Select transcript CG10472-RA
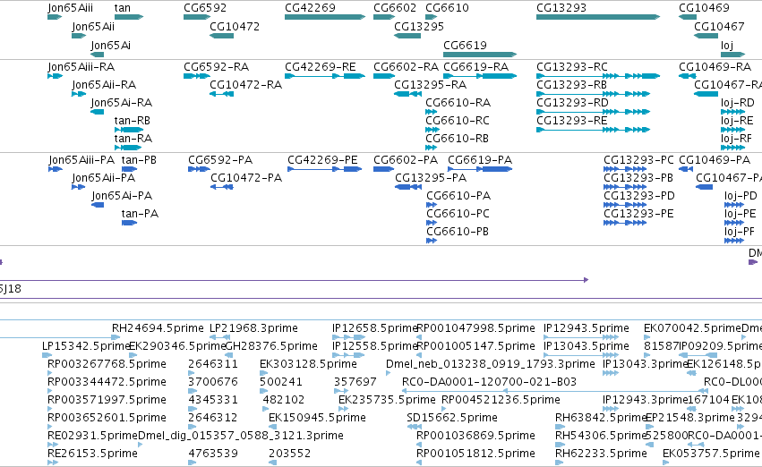The height and width of the screenshot is (467, 762). 221,94
